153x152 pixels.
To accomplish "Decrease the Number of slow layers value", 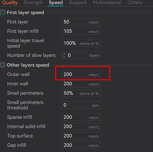I will pyautogui.click(x=64, y=57).
